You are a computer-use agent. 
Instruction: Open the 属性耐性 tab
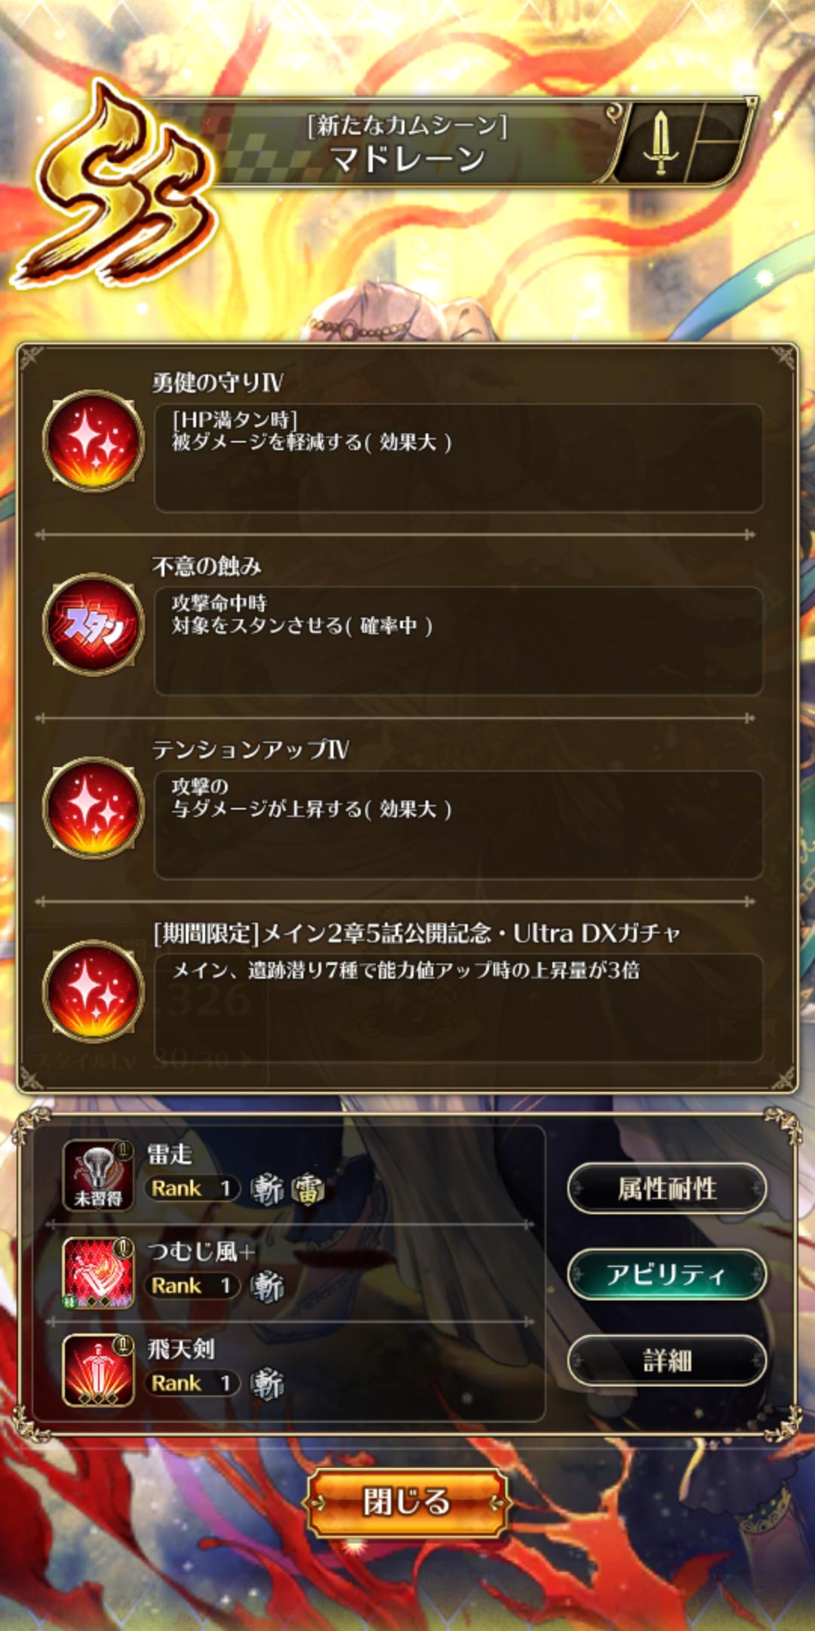tap(667, 1189)
